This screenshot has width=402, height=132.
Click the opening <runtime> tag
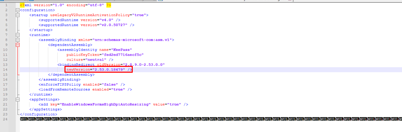[x=40, y=35]
